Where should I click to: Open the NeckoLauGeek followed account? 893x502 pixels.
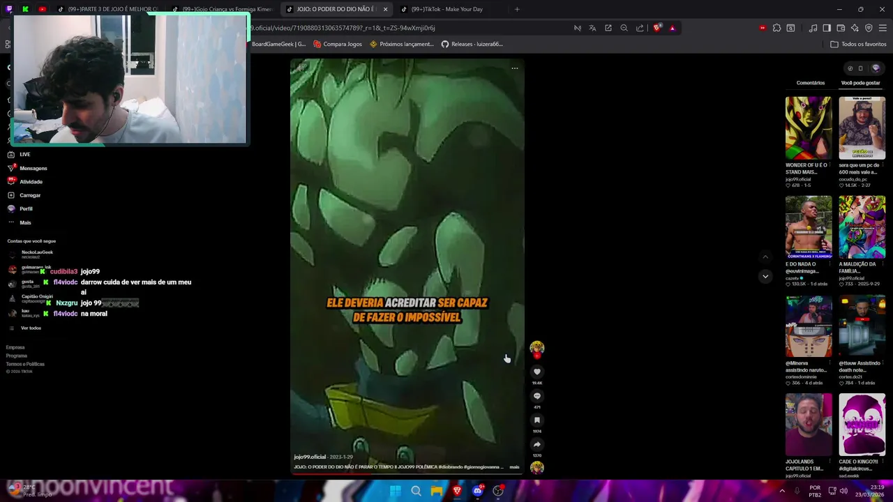tap(30, 254)
